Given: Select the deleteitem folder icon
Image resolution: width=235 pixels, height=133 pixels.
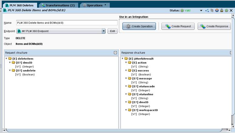Looking at the screenshot, I should tap(10, 59).
